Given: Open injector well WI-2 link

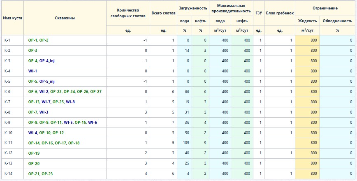Looking at the screenshot, I should pyautogui.click(x=44, y=91).
